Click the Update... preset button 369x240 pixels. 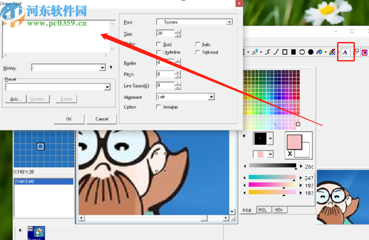tap(39, 99)
